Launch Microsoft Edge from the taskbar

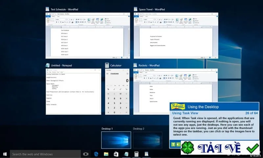click(x=96, y=154)
